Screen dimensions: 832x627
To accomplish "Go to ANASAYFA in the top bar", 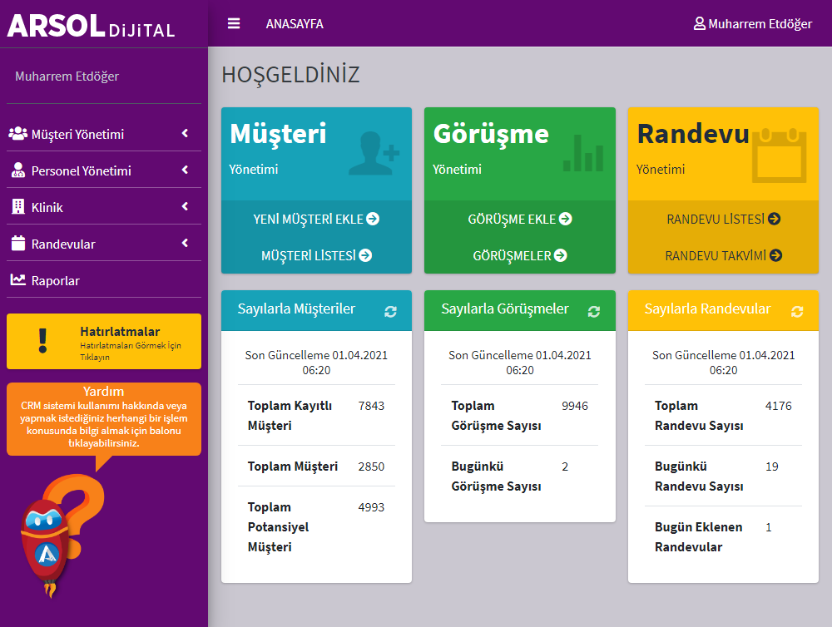I will click(x=295, y=24).
